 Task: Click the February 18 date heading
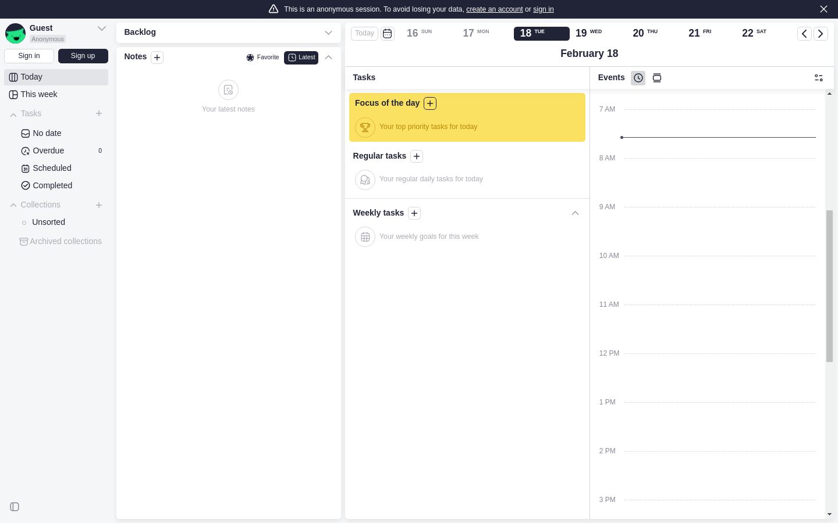(590, 54)
